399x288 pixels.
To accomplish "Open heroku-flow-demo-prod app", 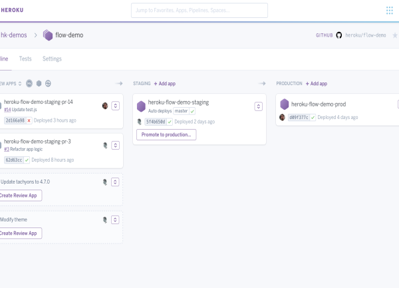I will click(319, 104).
